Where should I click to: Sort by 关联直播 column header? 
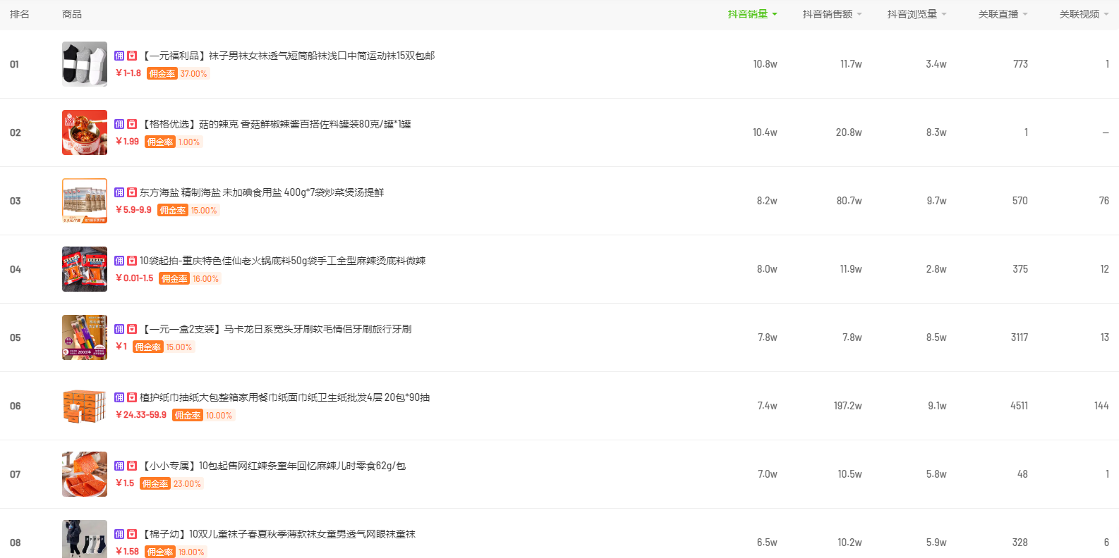[1003, 14]
